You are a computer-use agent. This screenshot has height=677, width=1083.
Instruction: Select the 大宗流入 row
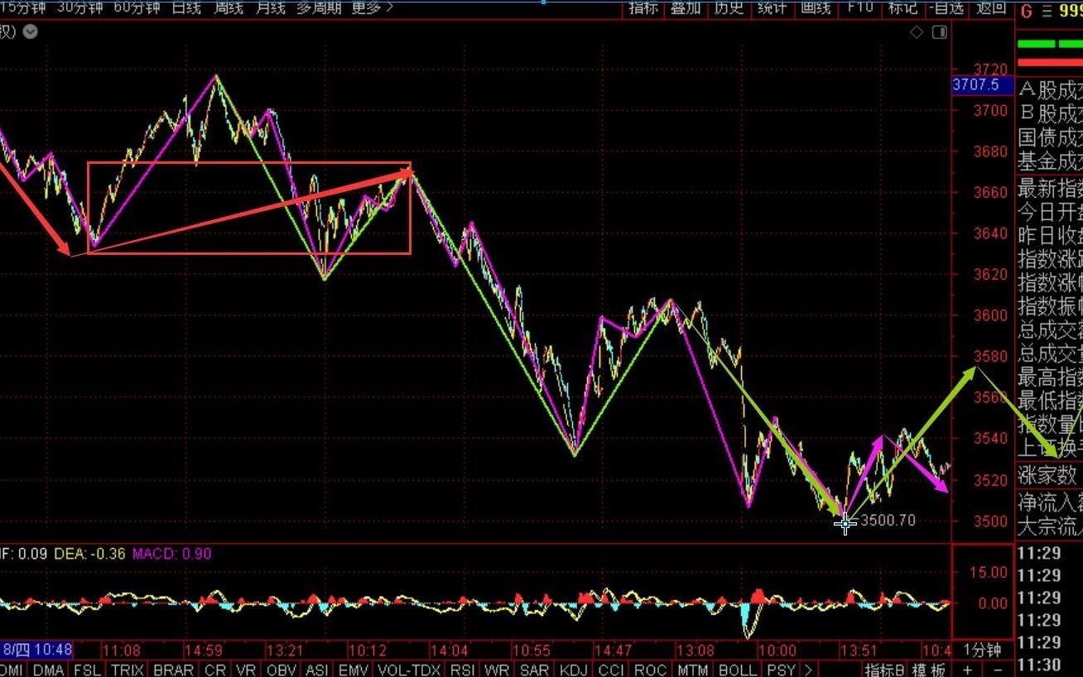click(1049, 526)
